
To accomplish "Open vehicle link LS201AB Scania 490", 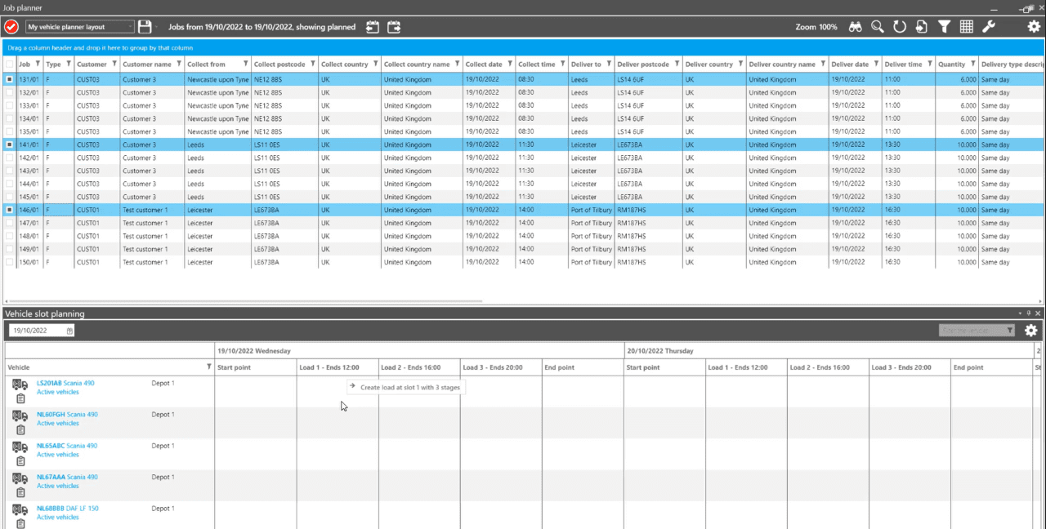I will point(67,381).
